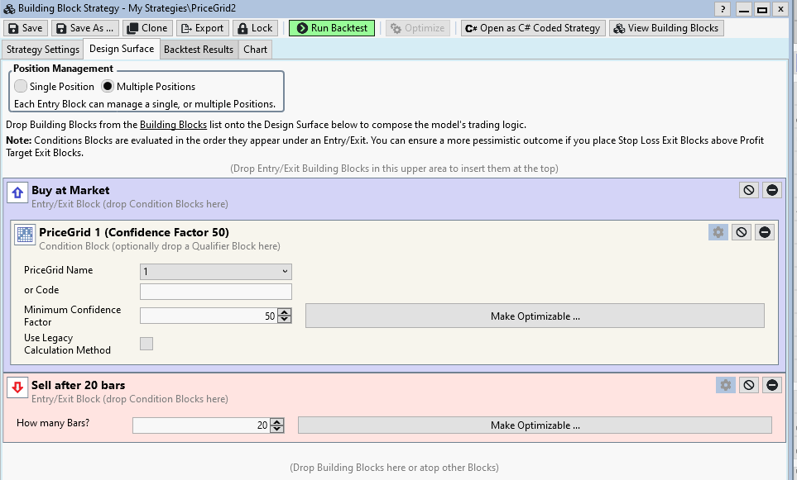The width and height of the screenshot is (797, 480).
Task: Select the 'Buy at Market' block title
Action: (x=70, y=190)
